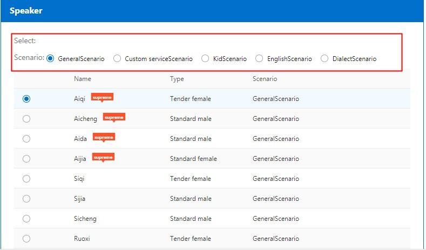
Task: Select the Aiqi speaker radio button
Action: click(26, 99)
